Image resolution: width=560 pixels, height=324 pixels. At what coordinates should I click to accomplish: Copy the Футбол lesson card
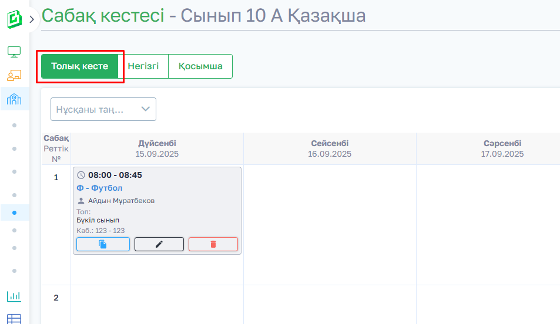pyautogui.click(x=103, y=244)
